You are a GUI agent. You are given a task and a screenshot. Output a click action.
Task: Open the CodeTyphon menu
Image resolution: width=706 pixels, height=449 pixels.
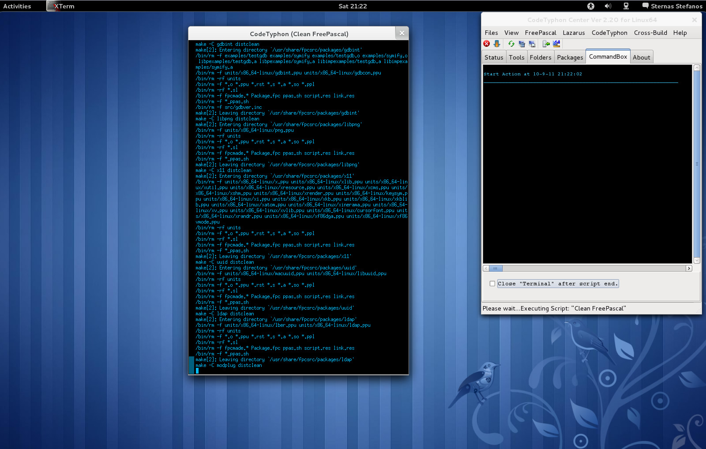tap(609, 33)
